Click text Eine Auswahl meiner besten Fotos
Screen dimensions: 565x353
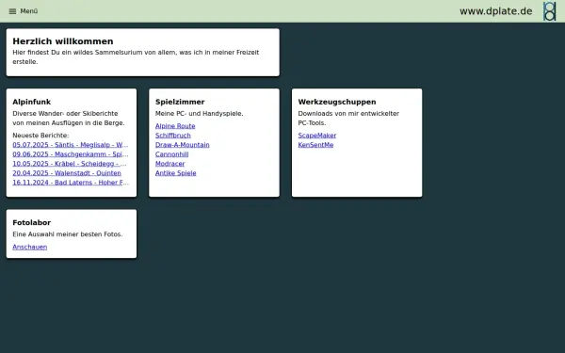coord(68,234)
